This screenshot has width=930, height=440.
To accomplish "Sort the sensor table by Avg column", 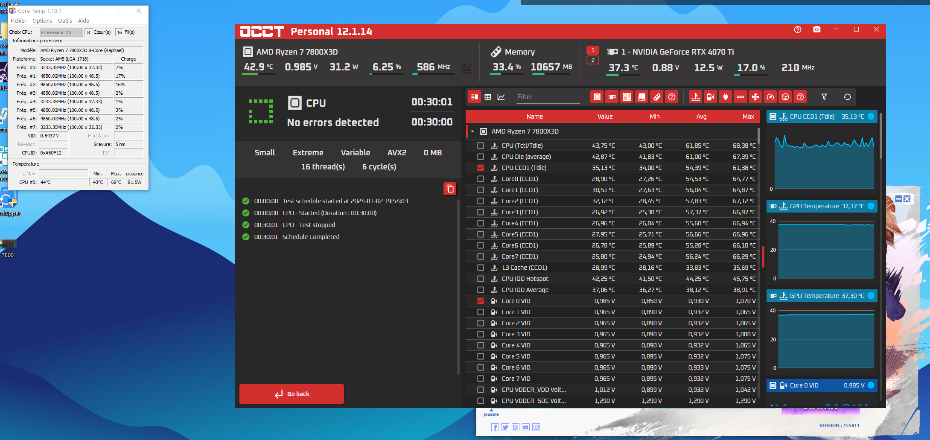I will [701, 117].
